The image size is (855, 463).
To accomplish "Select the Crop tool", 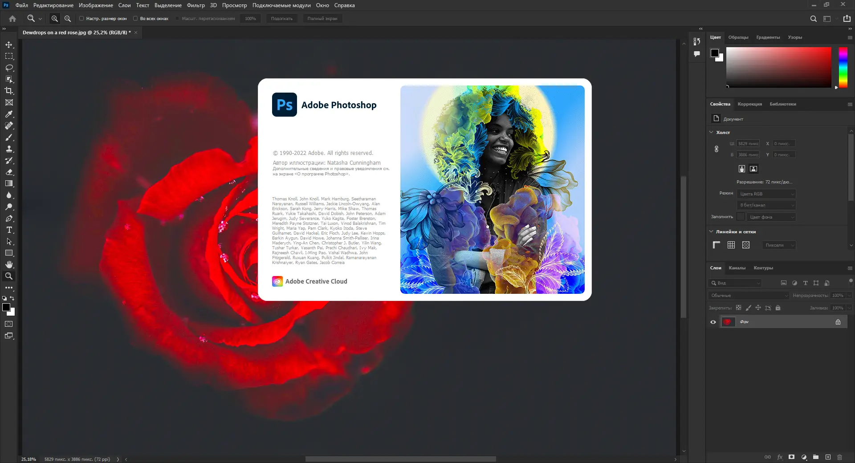I will (9, 91).
